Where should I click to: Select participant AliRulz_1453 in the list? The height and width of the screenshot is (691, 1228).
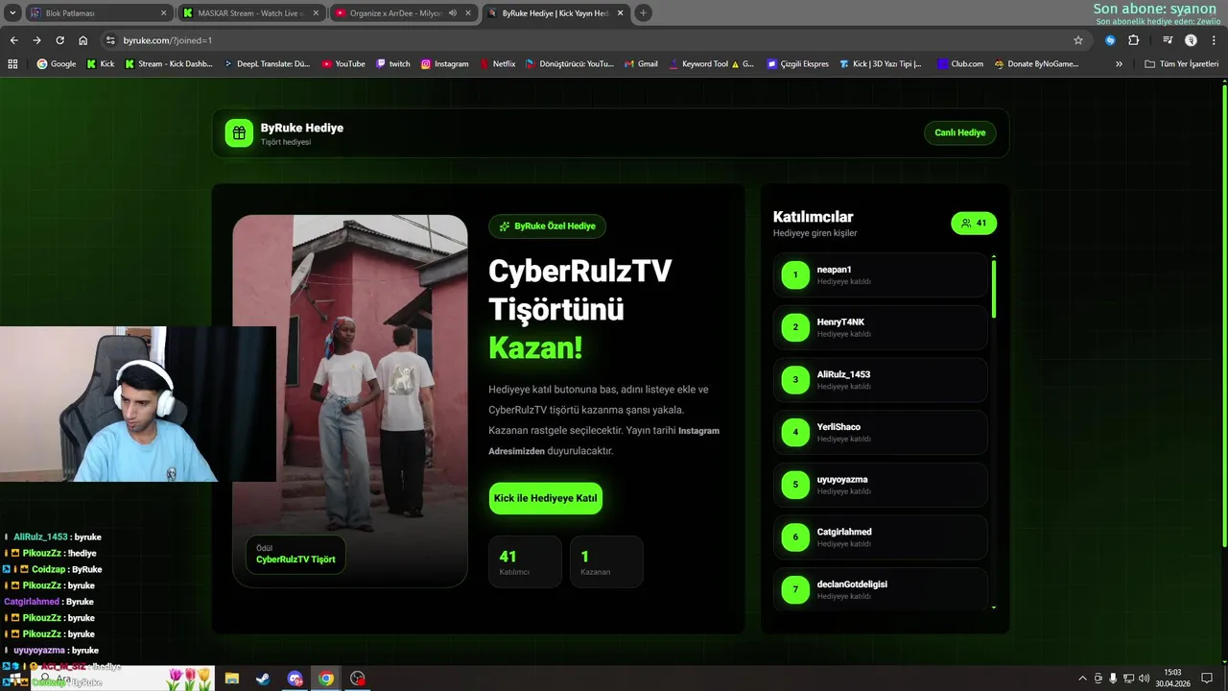[880, 380]
